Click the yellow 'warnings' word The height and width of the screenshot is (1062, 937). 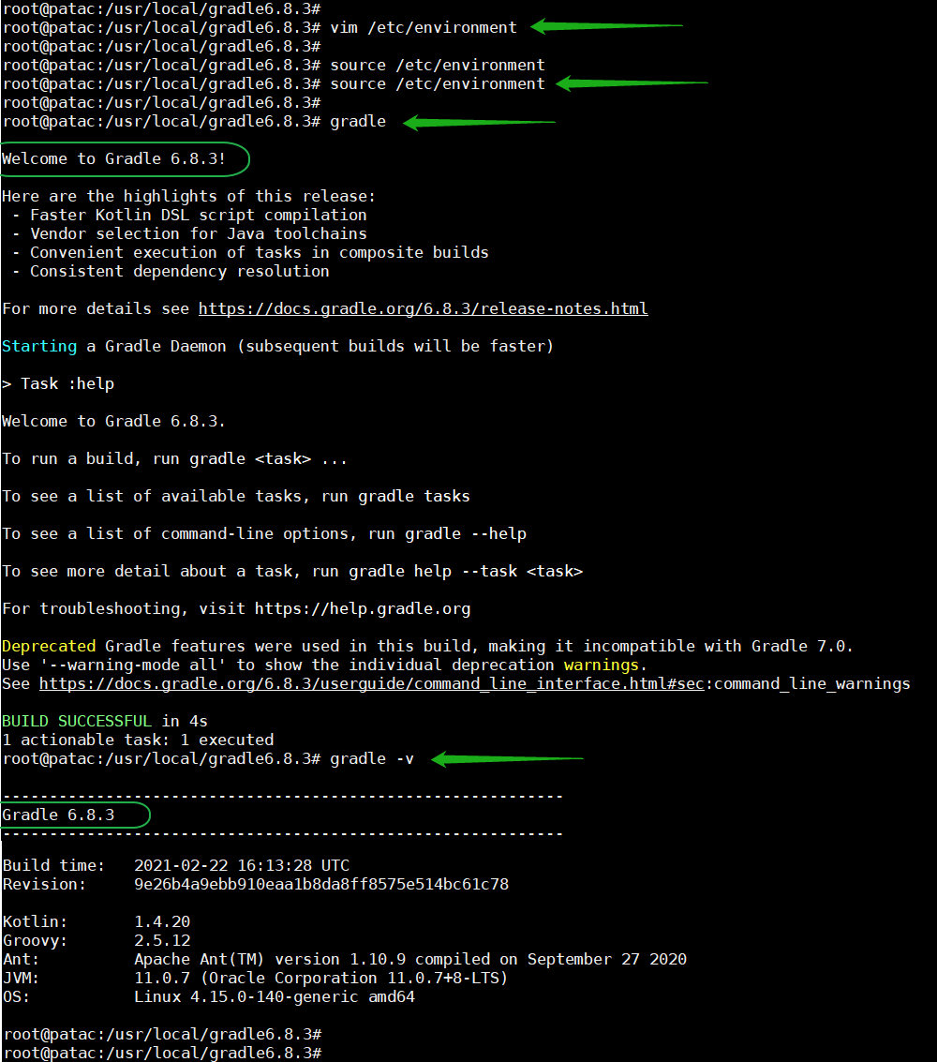(x=602, y=666)
